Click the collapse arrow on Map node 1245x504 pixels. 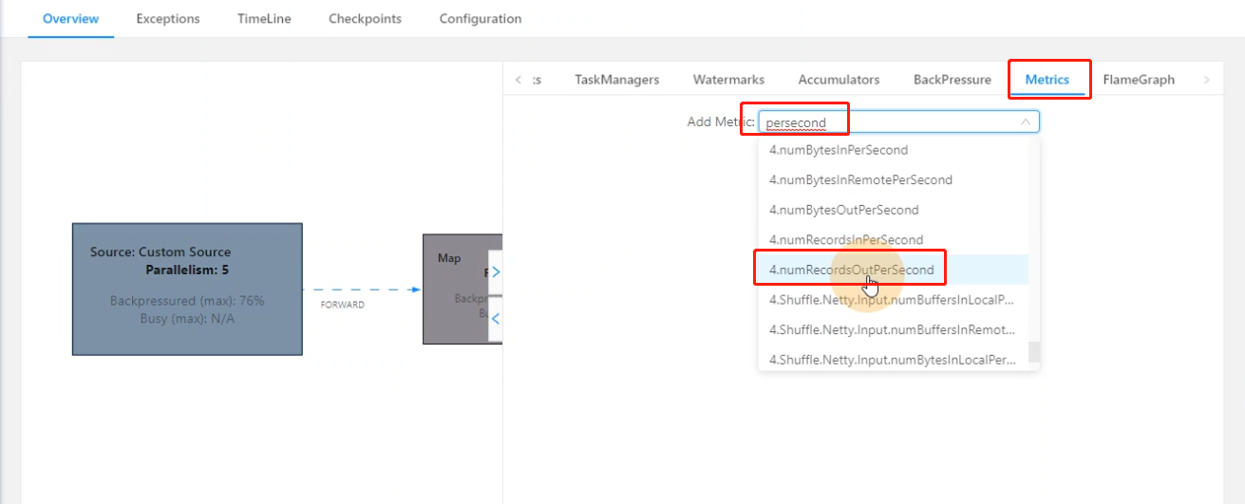click(x=496, y=319)
